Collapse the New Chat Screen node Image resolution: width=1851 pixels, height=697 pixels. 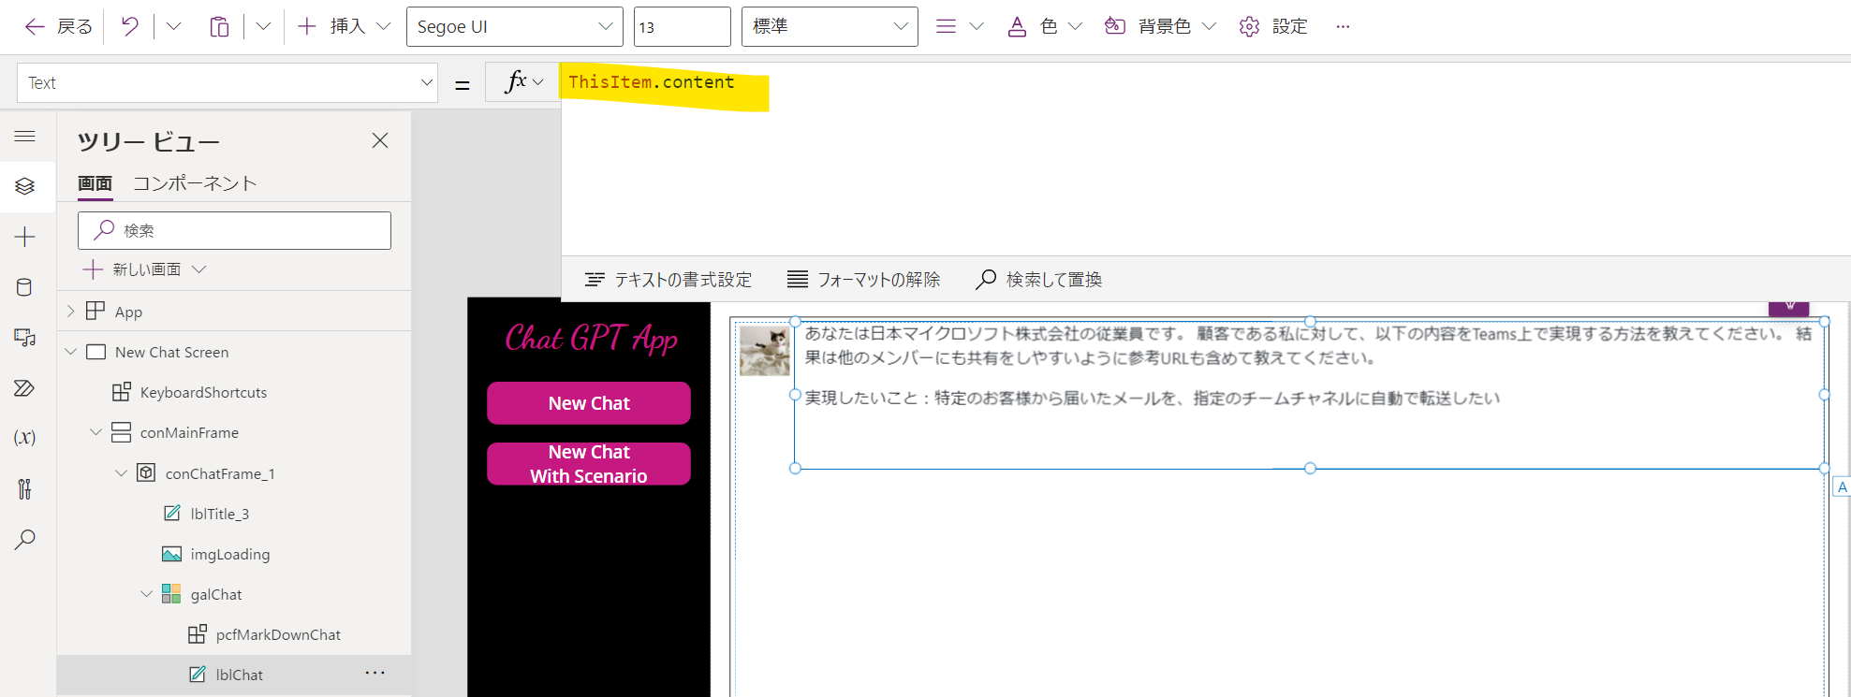tap(71, 352)
